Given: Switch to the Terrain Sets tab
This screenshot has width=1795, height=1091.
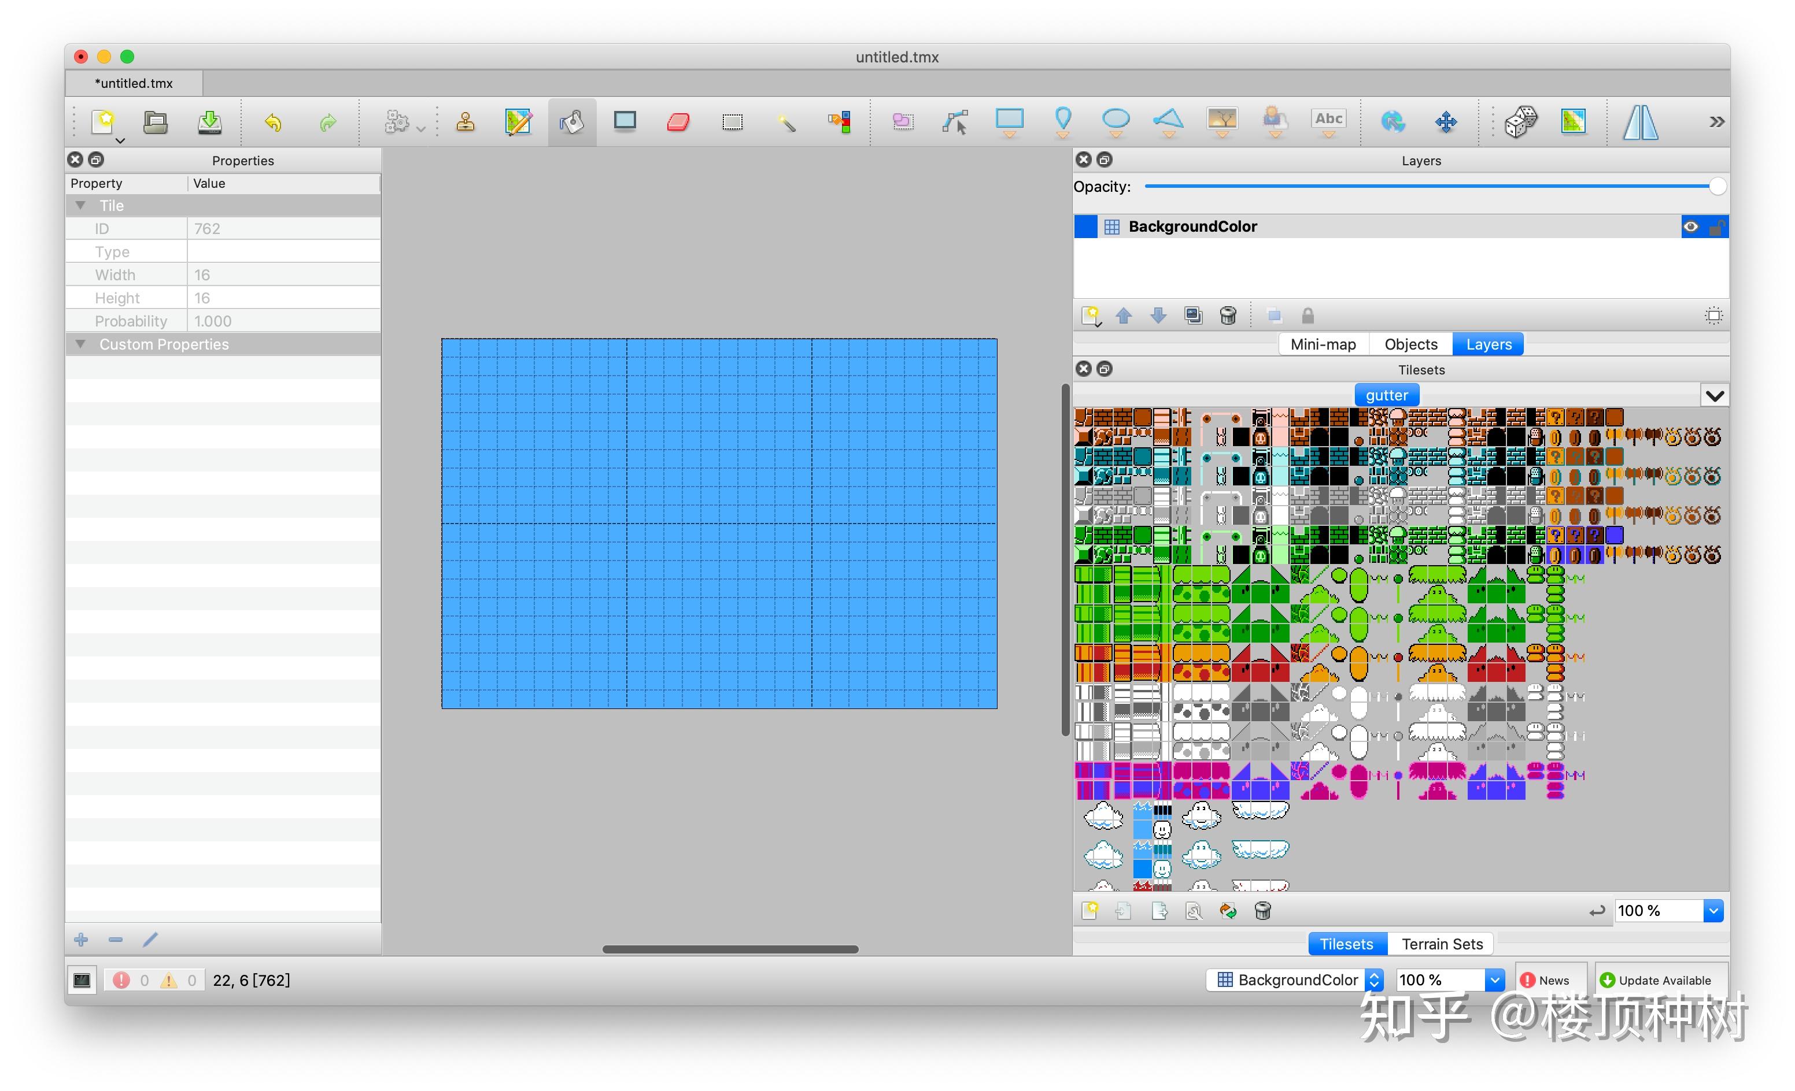Looking at the screenshot, I should (x=1441, y=943).
